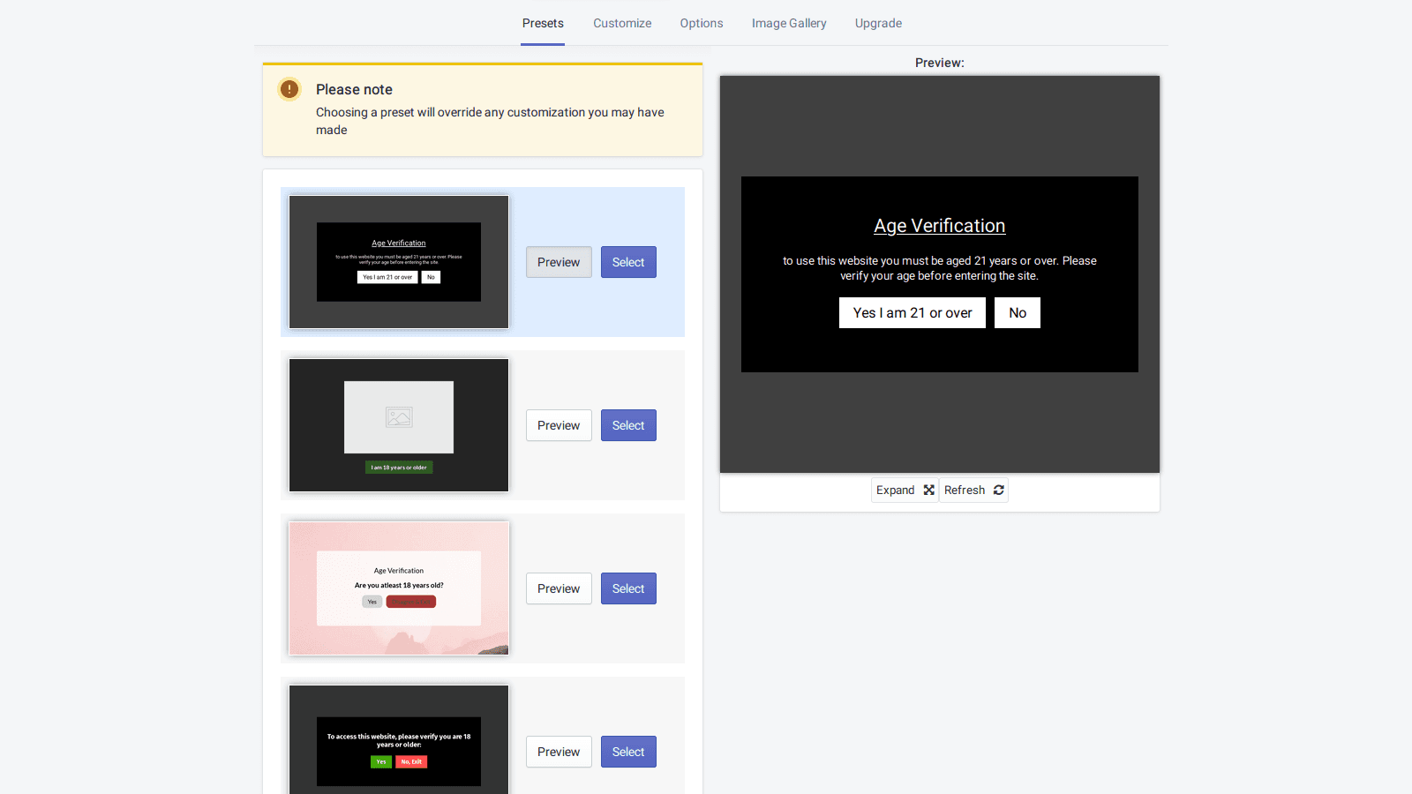
Task: Open the Upgrade tab
Action: point(878,23)
